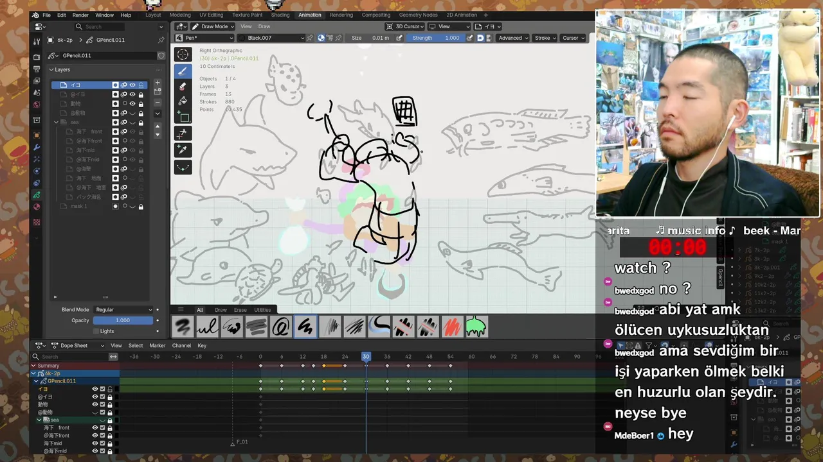Unlock the @イヨ layer in Layers panel
Image resolution: width=823 pixels, height=462 pixels.
point(141,94)
